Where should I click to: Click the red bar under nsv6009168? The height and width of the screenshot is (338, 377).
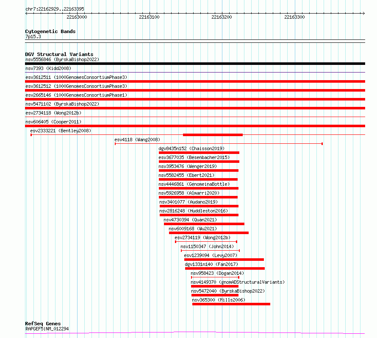(209, 233)
